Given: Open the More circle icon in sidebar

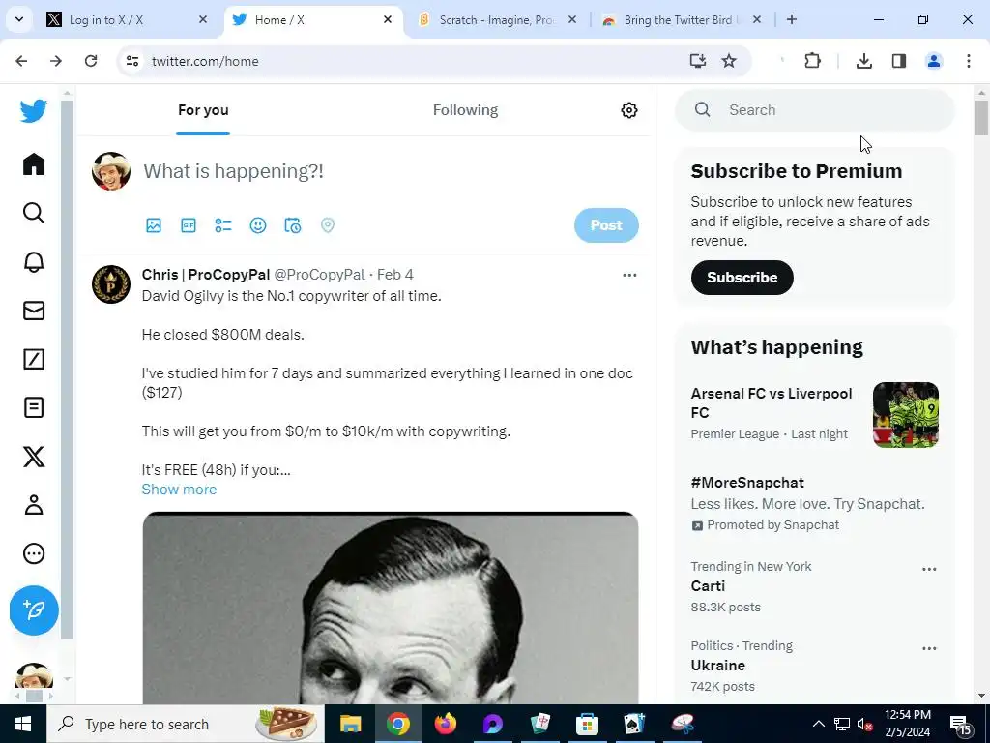Looking at the screenshot, I should [x=34, y=553].
